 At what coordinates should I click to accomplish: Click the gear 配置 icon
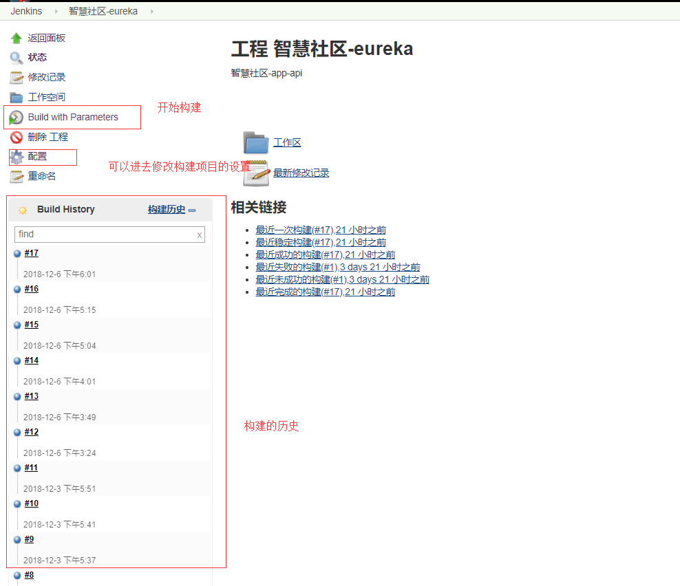click(17, 157)
